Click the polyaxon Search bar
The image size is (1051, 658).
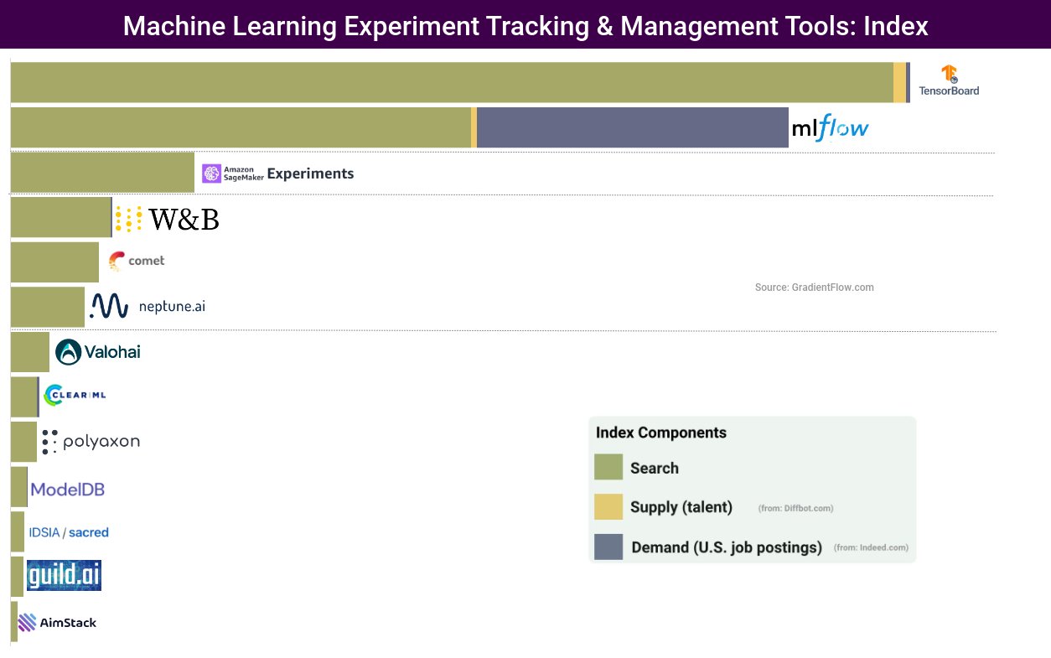click(23, 442)
